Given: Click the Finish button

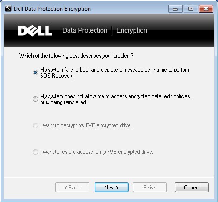Looking at the screenshot, I should point(150,188).
